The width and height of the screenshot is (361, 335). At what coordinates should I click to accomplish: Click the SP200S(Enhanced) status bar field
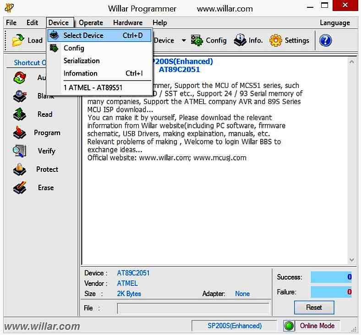[235, 326]
